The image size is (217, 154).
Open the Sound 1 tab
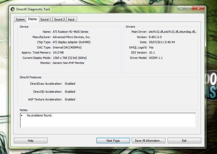[x=46, y=19]
